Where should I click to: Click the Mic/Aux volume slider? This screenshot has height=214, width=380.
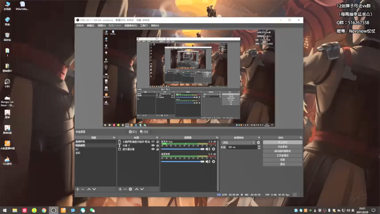click(x=183, y=149)
